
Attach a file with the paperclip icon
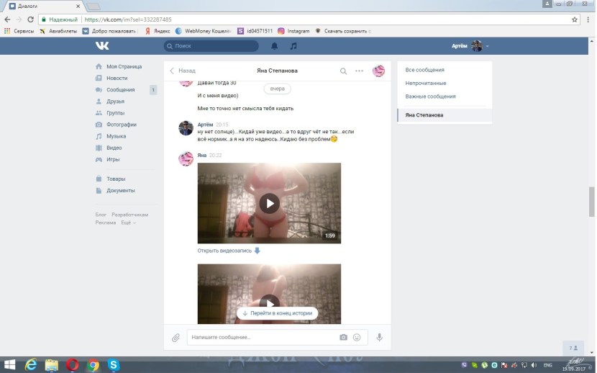(176, 337)
